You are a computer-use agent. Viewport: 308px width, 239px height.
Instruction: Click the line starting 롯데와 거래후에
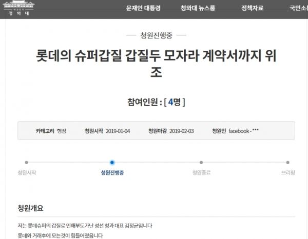point(60,235)
